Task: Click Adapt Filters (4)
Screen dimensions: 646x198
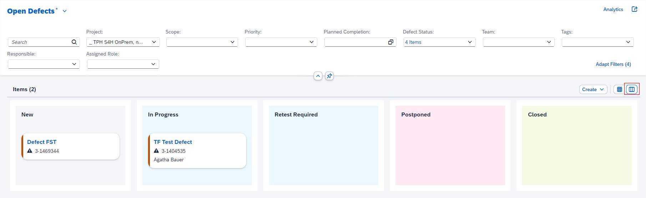Action: pos(613,64)
